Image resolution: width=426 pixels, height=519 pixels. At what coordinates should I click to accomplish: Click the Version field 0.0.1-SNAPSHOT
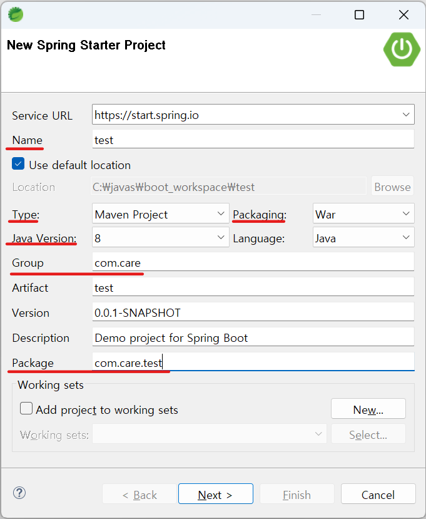(253, 312)
